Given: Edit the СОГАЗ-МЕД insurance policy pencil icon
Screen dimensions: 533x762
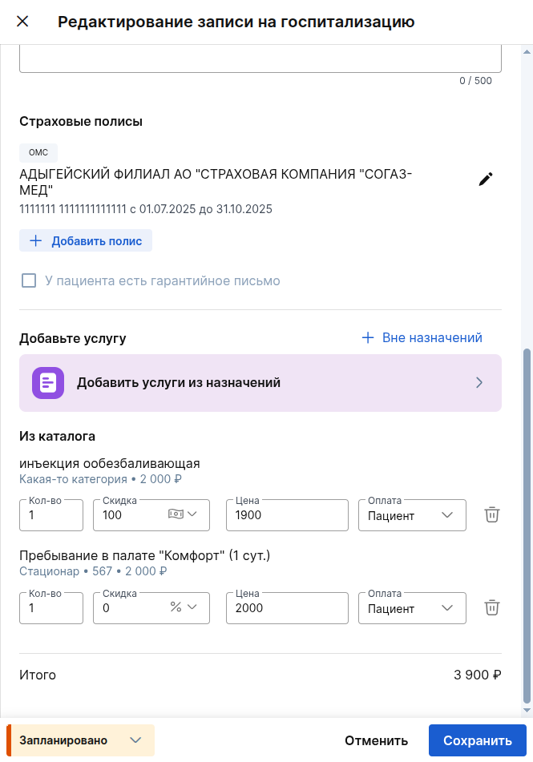Looking at the screenshot, I should pyautogui.click(x=485, y=179).
